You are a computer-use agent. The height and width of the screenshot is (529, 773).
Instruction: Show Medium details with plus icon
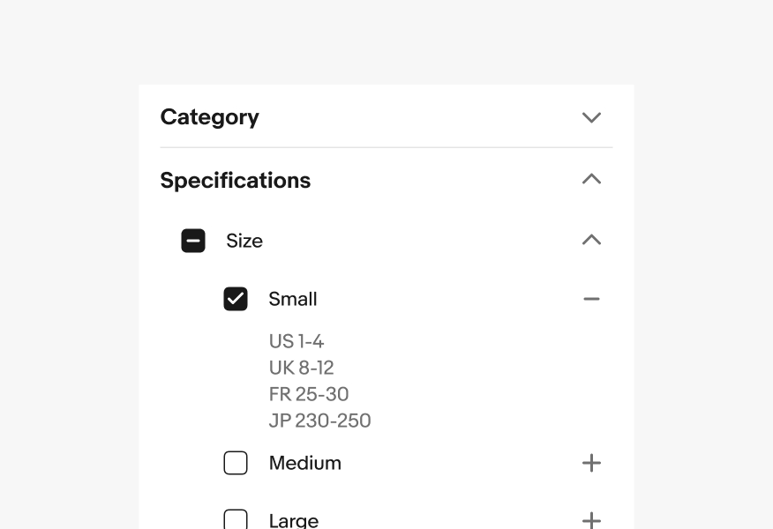[591, 463]
